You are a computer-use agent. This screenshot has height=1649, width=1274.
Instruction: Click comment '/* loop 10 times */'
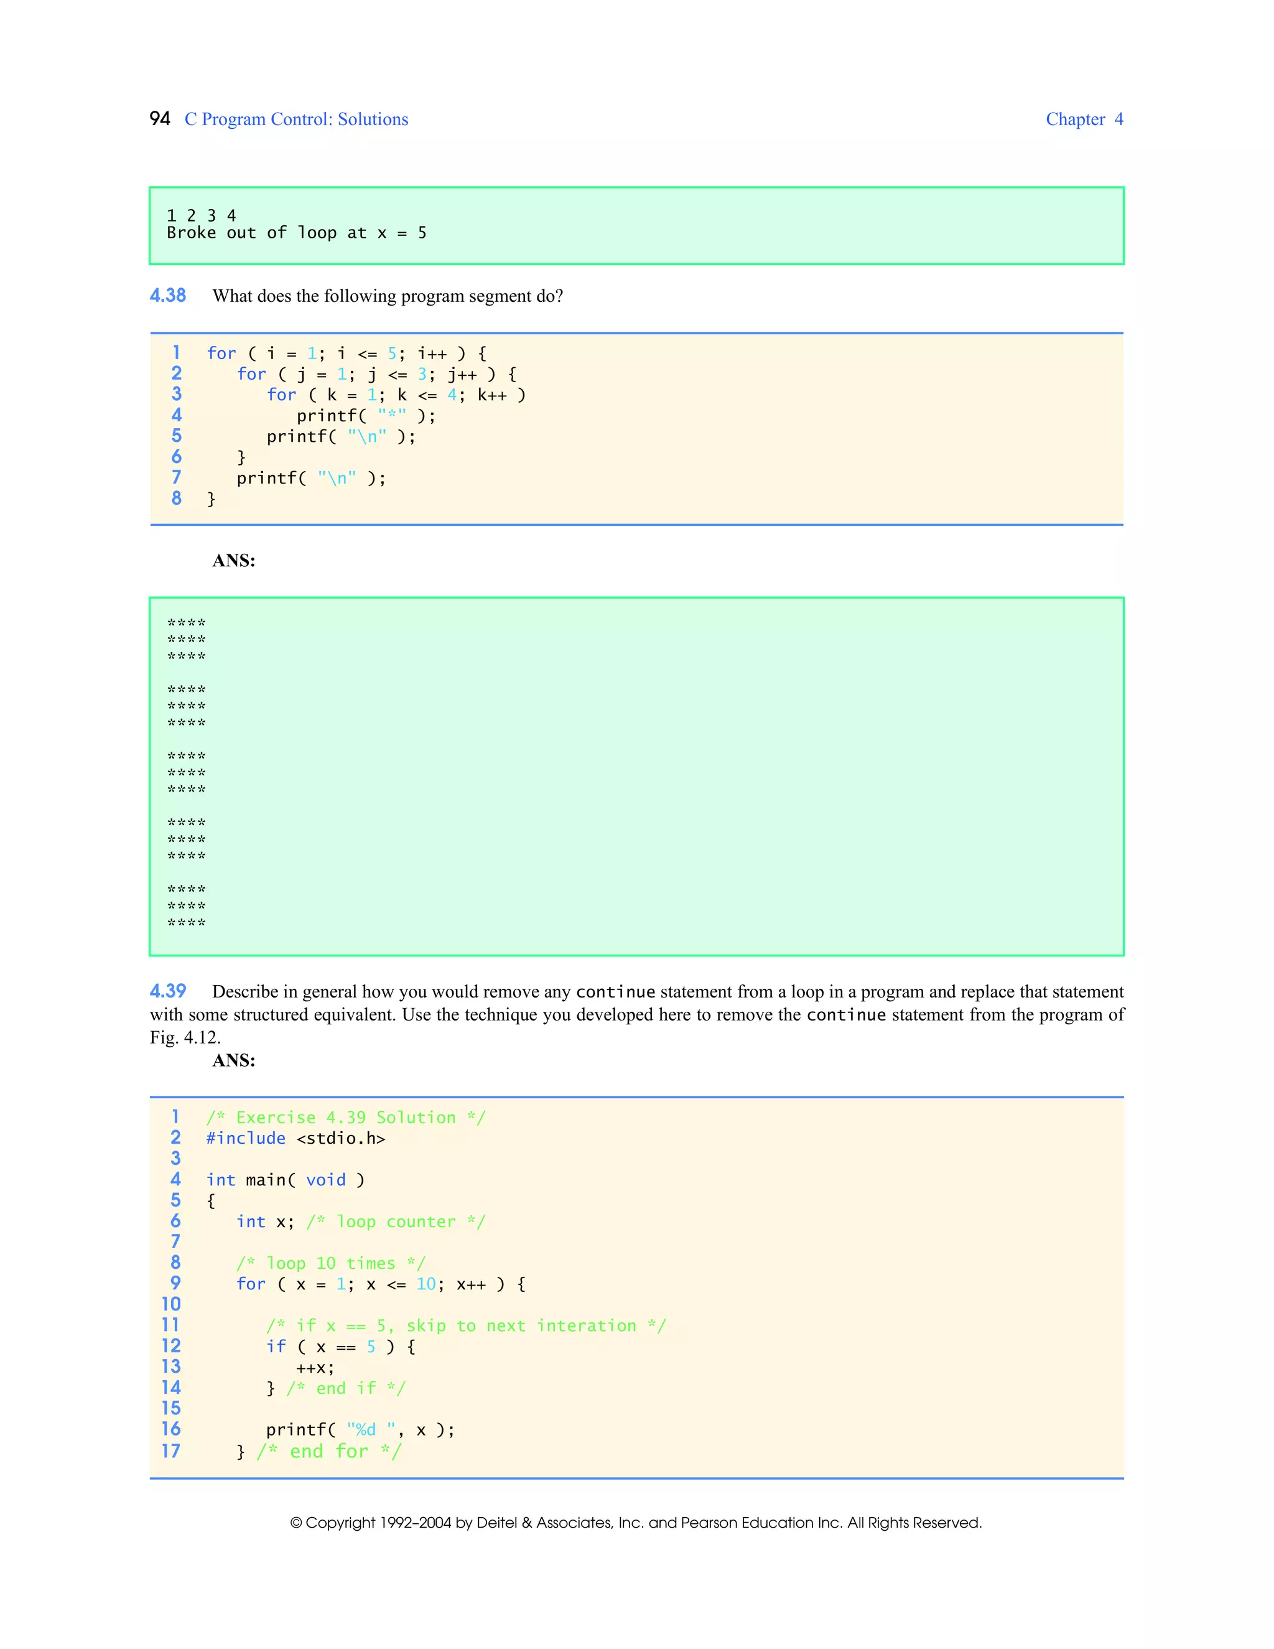tap(332, 1263)
